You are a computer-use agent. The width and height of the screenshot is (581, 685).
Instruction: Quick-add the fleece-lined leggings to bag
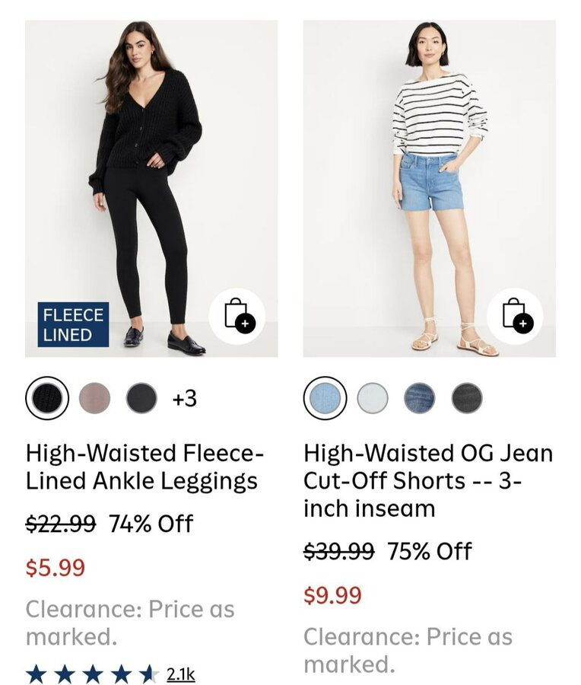pos(237,316)
